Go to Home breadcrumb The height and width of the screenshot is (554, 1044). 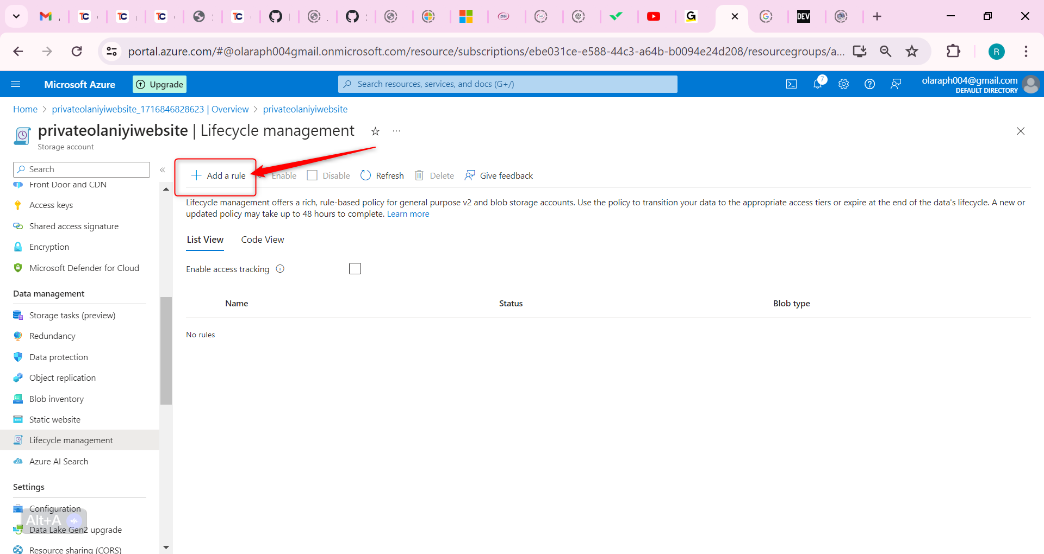pyautogui.click(x=25, y=109)
